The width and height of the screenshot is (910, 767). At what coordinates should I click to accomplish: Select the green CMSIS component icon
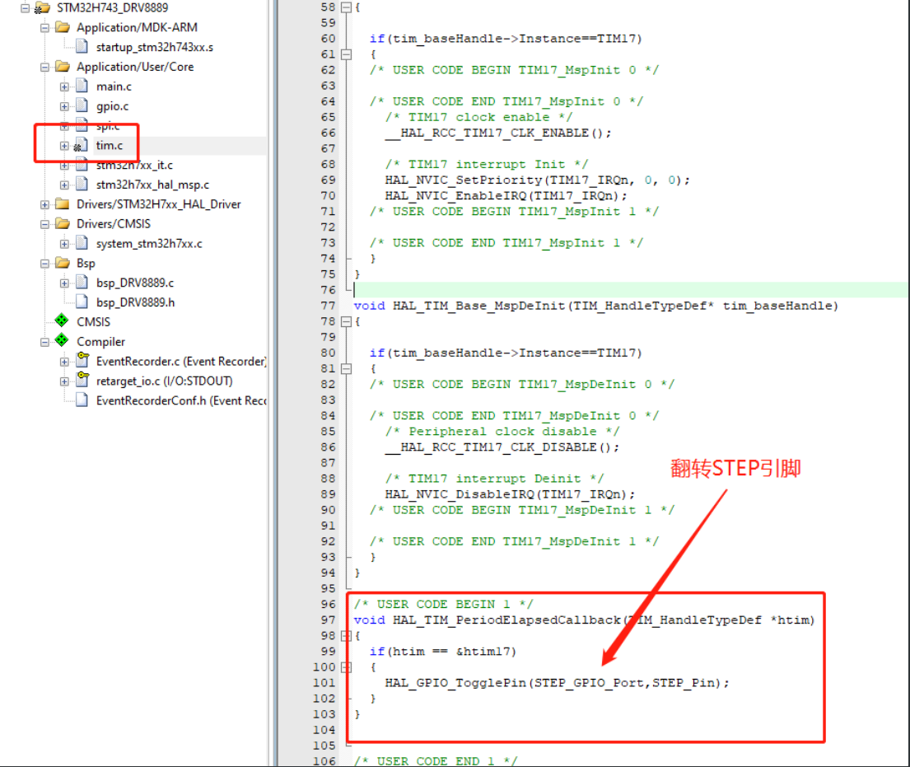pos(60,321)
